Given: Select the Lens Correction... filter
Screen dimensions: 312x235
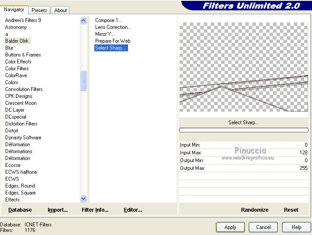Looking at the screenshot, I should tap(113, 27).
